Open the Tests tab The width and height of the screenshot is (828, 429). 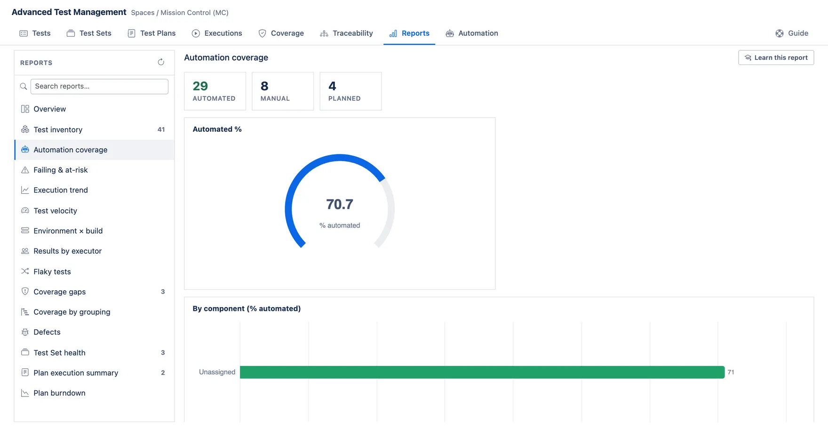coord(35,33)
